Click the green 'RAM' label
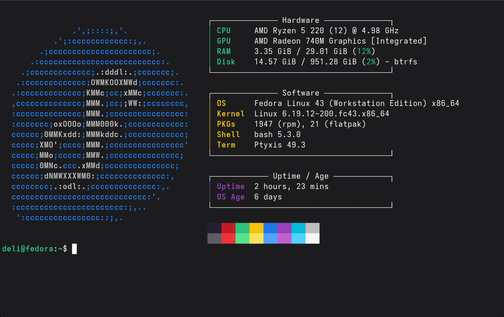Screen dimensions: 504x317 224,51
